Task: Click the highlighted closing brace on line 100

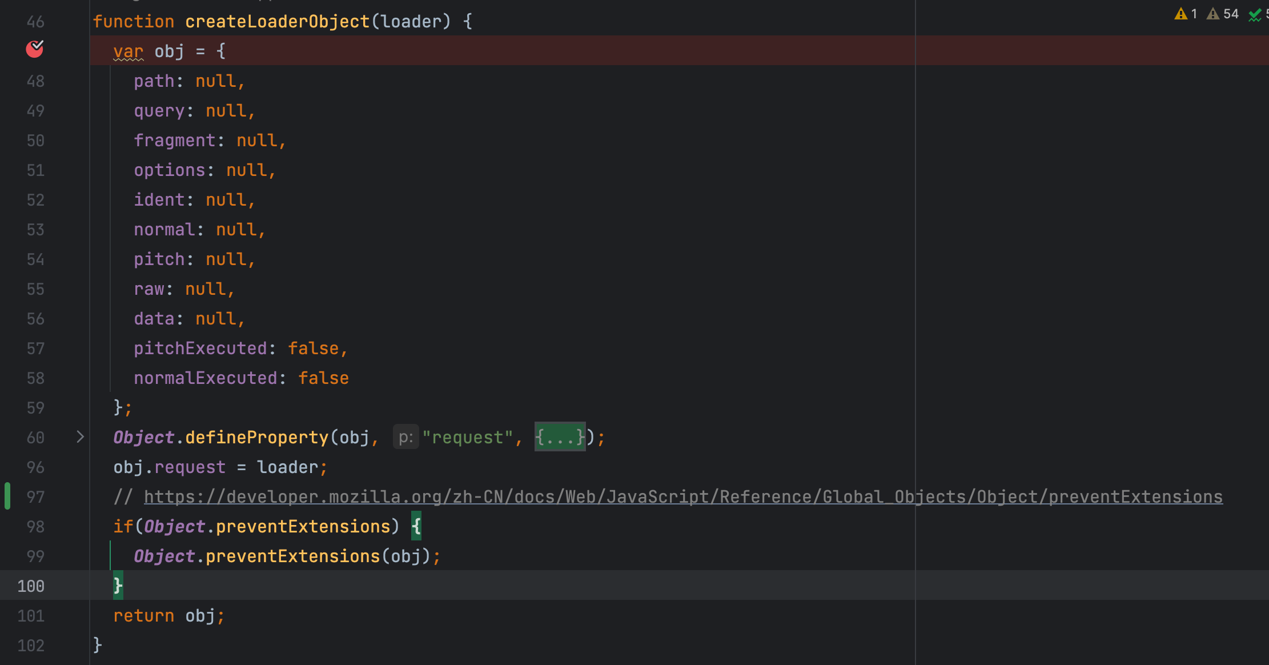Action: coord(118,586)
